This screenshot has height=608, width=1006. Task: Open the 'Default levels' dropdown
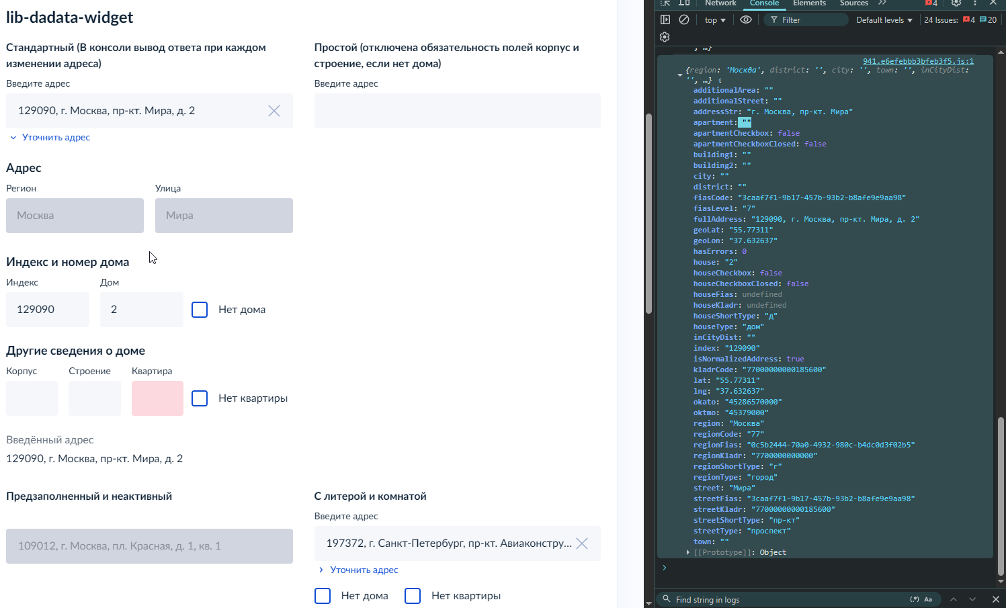[884, 20]
